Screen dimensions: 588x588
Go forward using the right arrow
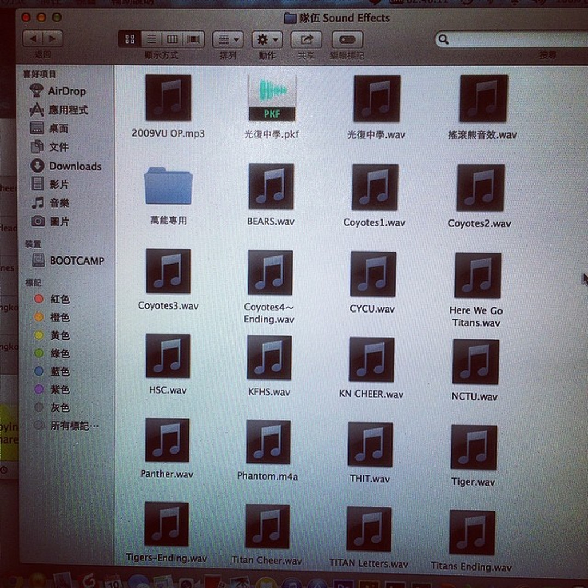(52, 39)
